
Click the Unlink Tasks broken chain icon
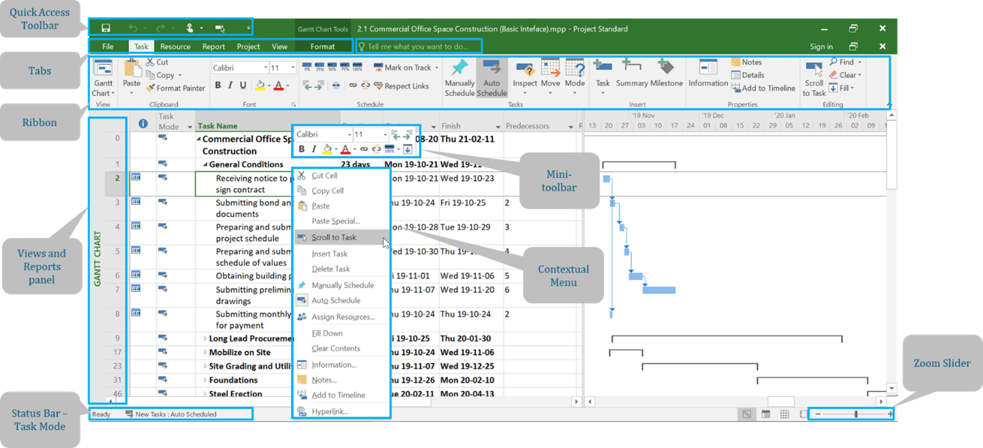coord(366,85)
